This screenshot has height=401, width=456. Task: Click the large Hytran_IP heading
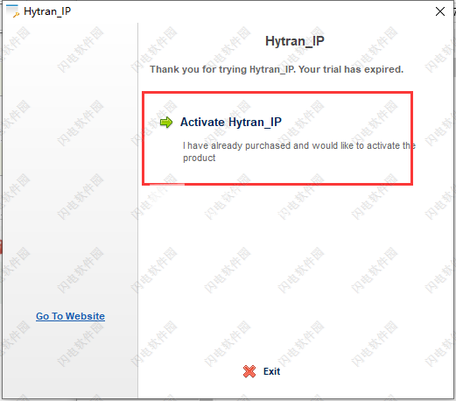pyautogui.click(x=295, y=41)
